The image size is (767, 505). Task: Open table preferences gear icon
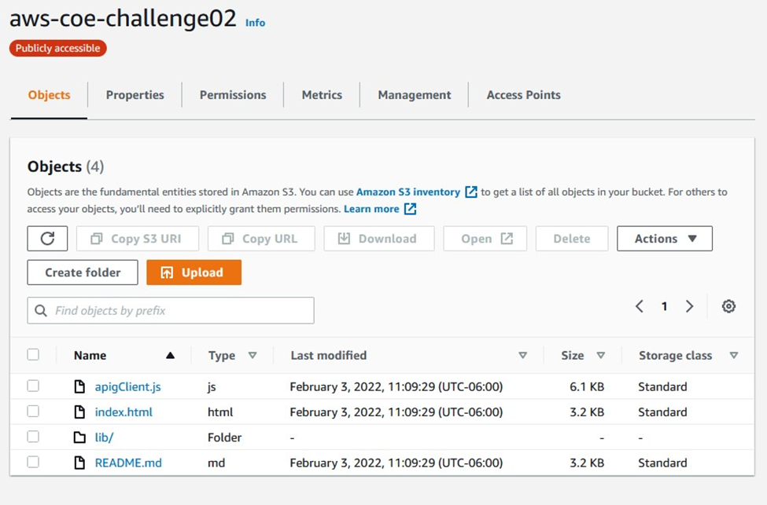[x=728, y=306]
